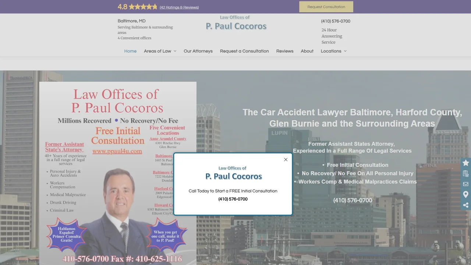Click the envelope email icon in sidebar
Screen dimensions: 471x265
tap(466, 184)
